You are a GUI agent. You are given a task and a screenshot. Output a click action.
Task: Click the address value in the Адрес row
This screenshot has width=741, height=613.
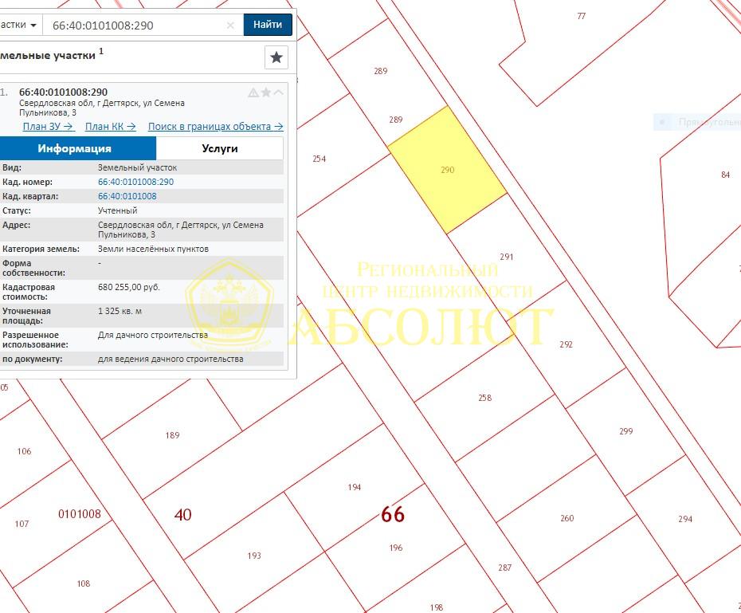(x=181, y=230)
